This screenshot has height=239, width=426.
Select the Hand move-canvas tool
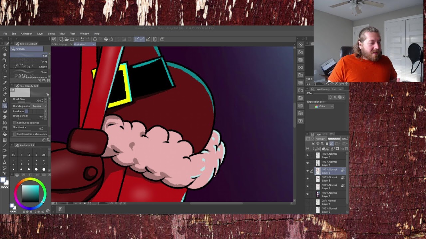coord(5,54)
